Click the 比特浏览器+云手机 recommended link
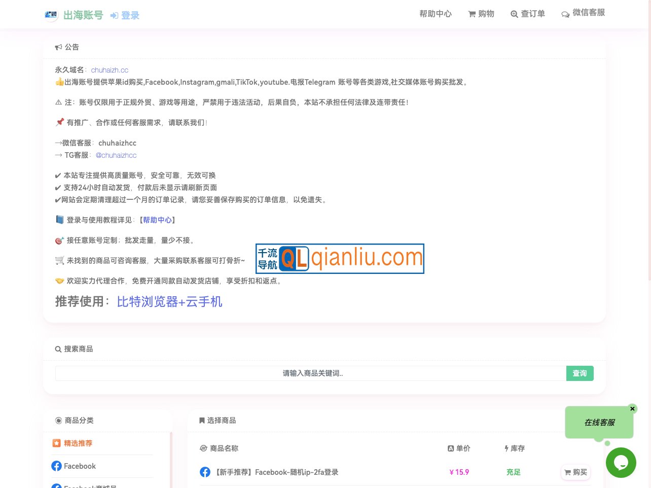651x488 pixels. [x=169, y=302]
